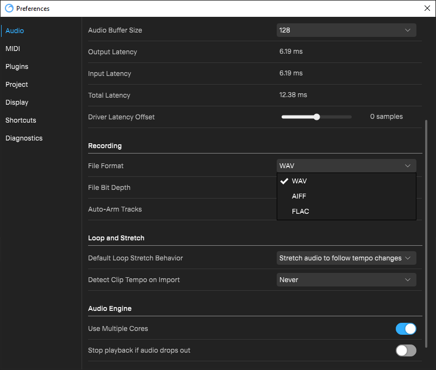Click the 0 samples offset value

tap(386, 117)
